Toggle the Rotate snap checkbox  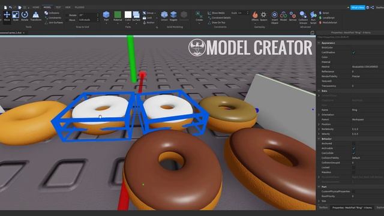[67, 15]
